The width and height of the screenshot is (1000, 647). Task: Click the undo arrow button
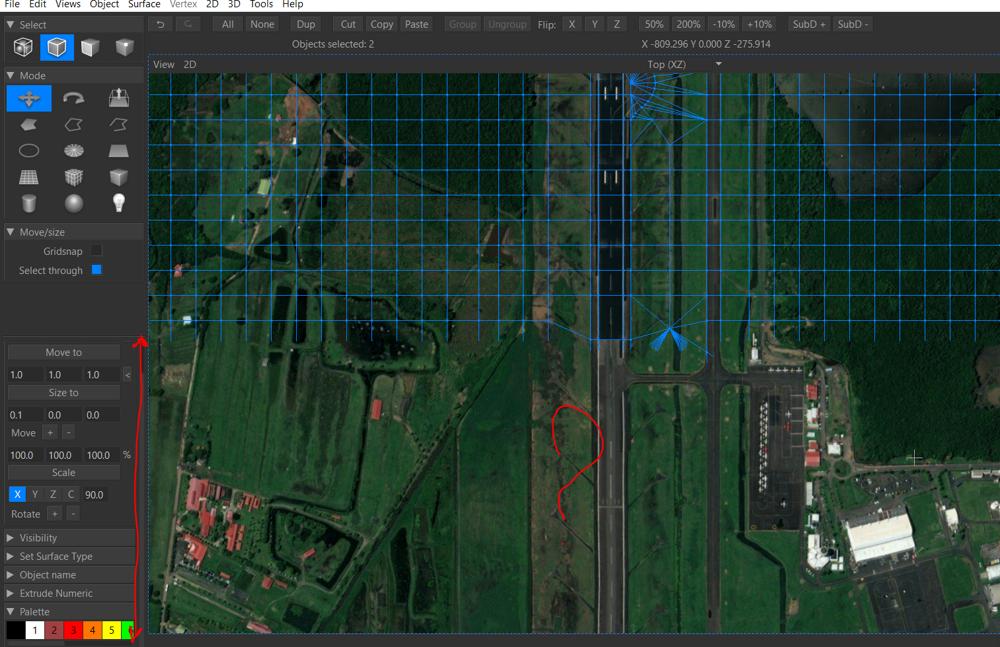(161, 24)
